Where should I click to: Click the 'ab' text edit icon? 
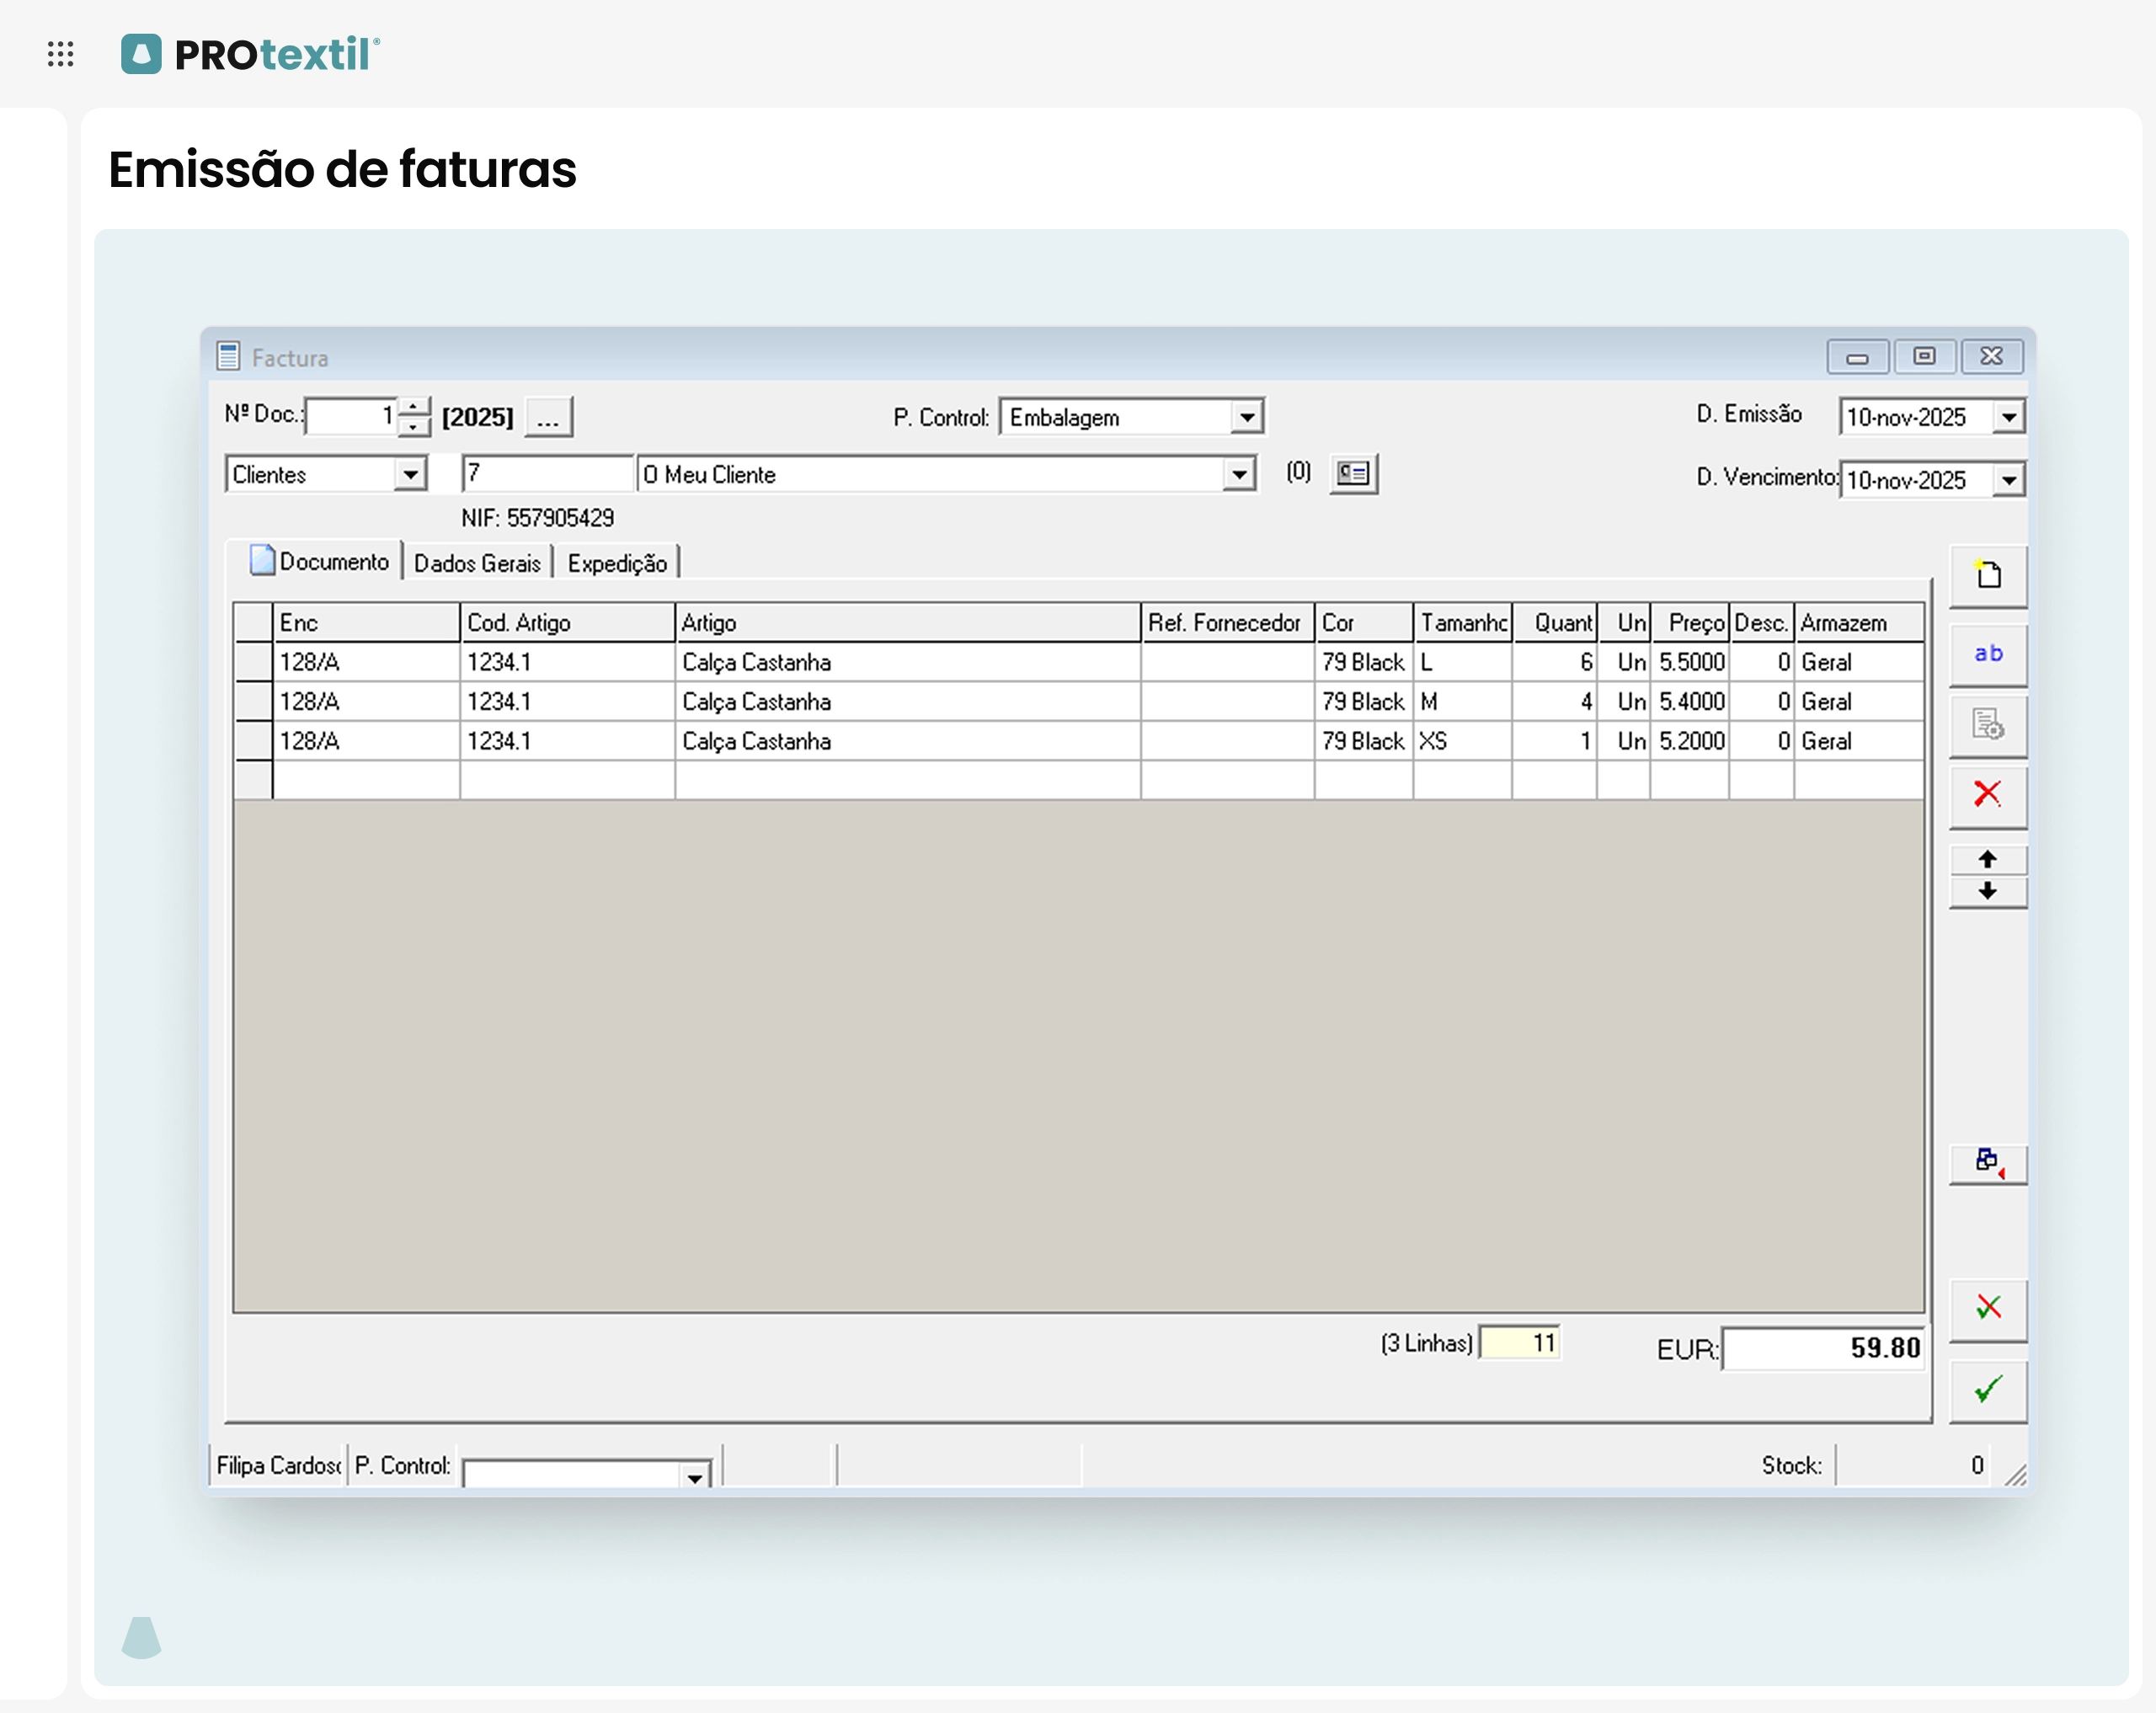pos(1987,654)
